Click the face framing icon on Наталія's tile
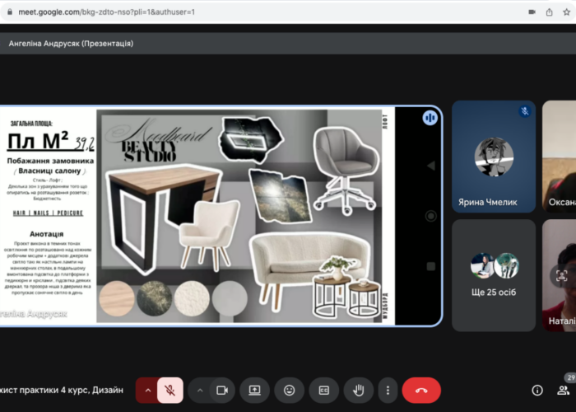This screenshot has height=412, width=576. (562, 276)
